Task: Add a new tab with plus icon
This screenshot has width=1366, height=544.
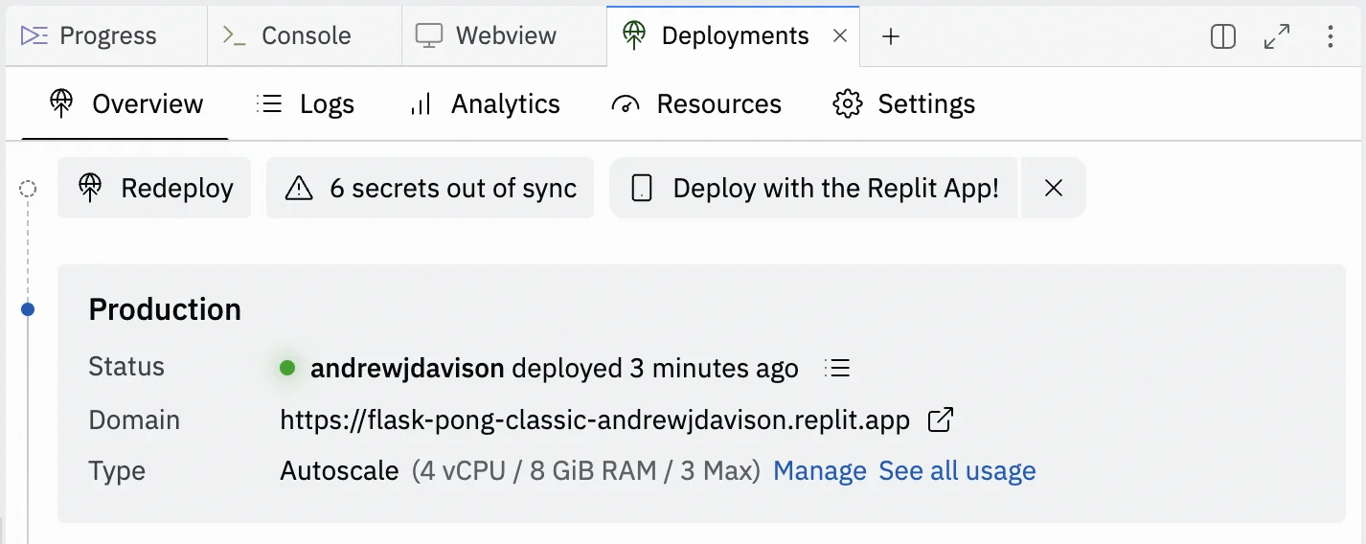Action: (x=891, y=36)
